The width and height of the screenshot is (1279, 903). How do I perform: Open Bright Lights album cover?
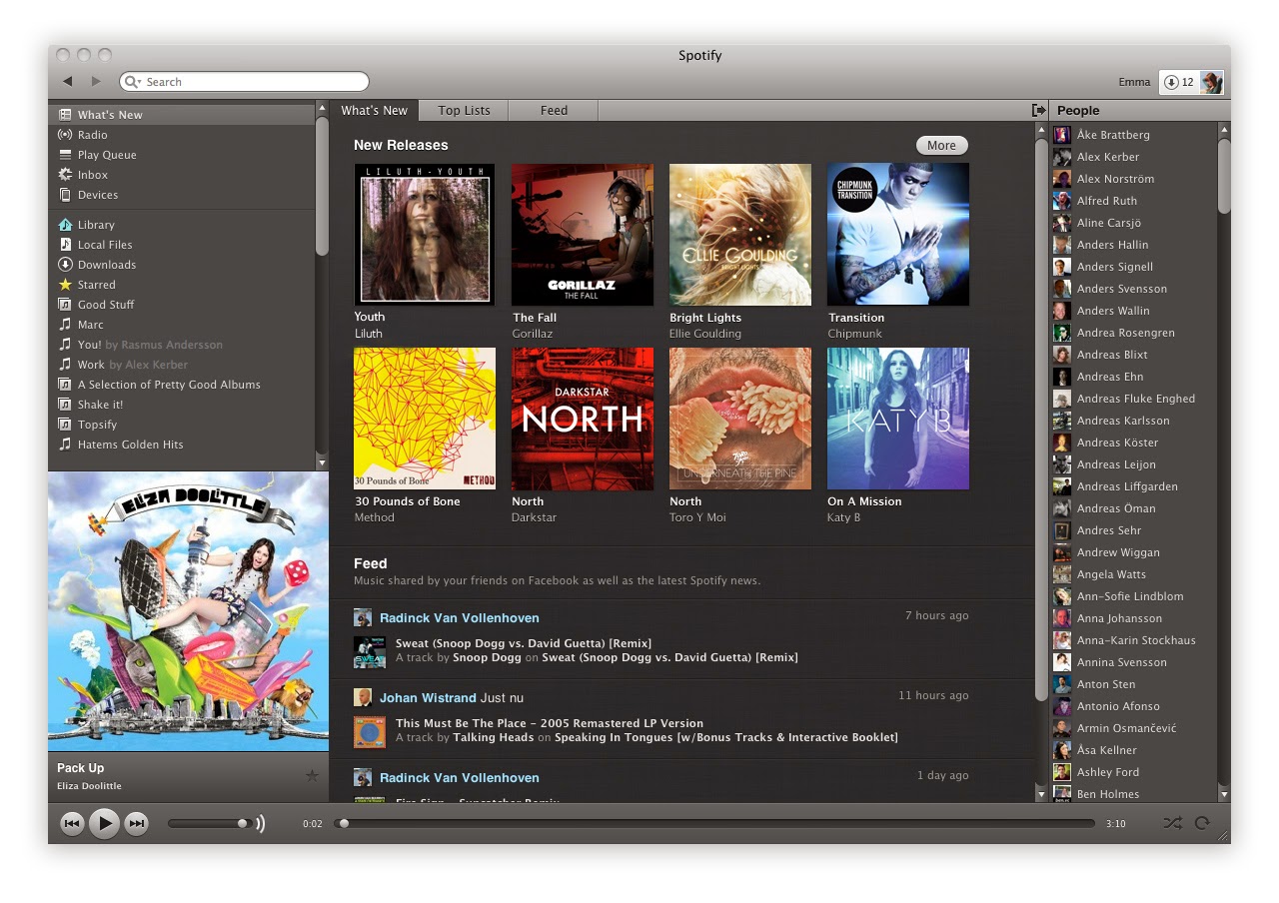(740, 235)
